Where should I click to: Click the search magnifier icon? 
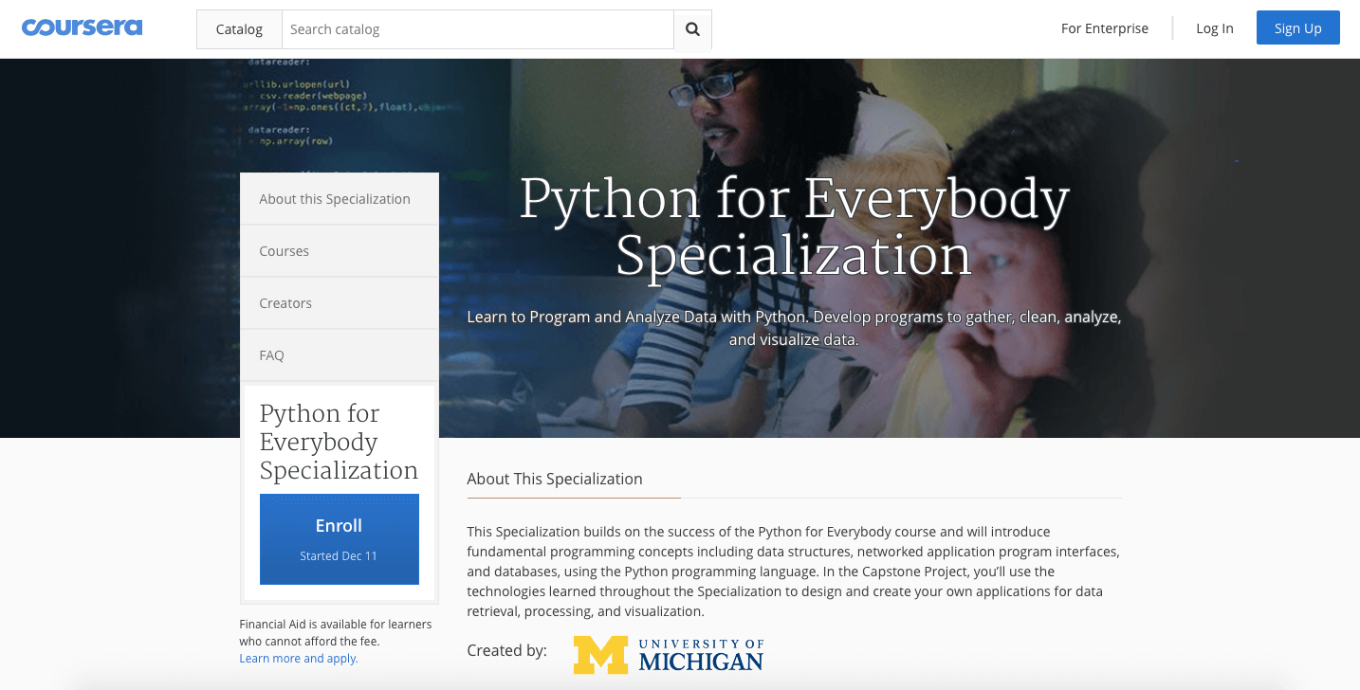(692, 29)
